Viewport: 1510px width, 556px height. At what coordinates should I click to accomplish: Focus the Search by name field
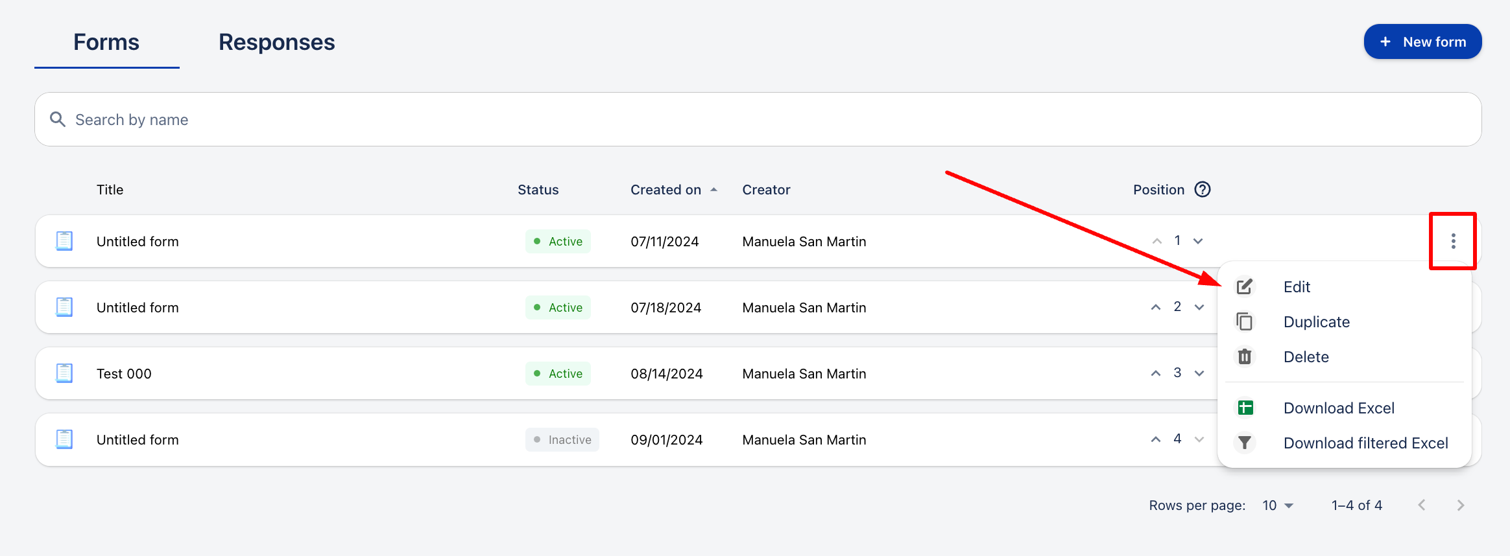[x=758, y=120]
